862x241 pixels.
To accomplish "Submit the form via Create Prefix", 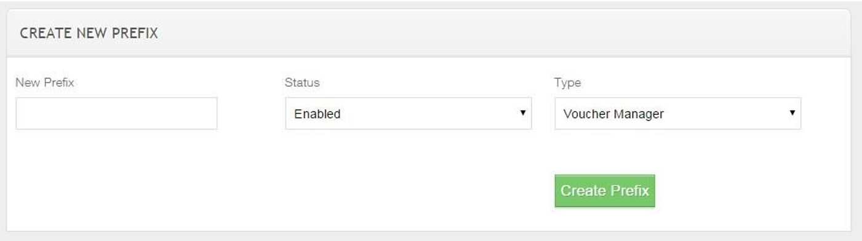I will click(605, 191).
